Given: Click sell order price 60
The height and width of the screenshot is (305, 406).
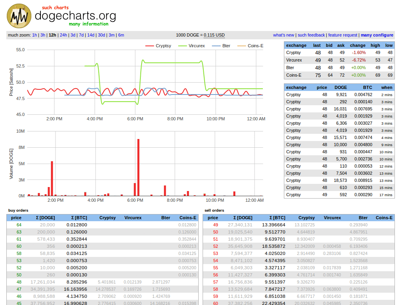Looking at the screenshot, I should pos(215,303).
